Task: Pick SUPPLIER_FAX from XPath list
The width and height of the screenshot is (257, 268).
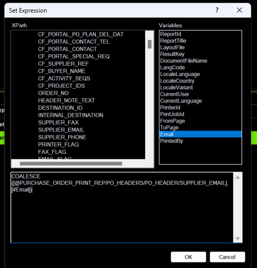Action: pyautogui.click(x=58, y=123)
